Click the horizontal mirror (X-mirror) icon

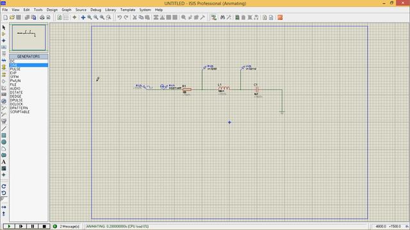click(x=4, y=207)
